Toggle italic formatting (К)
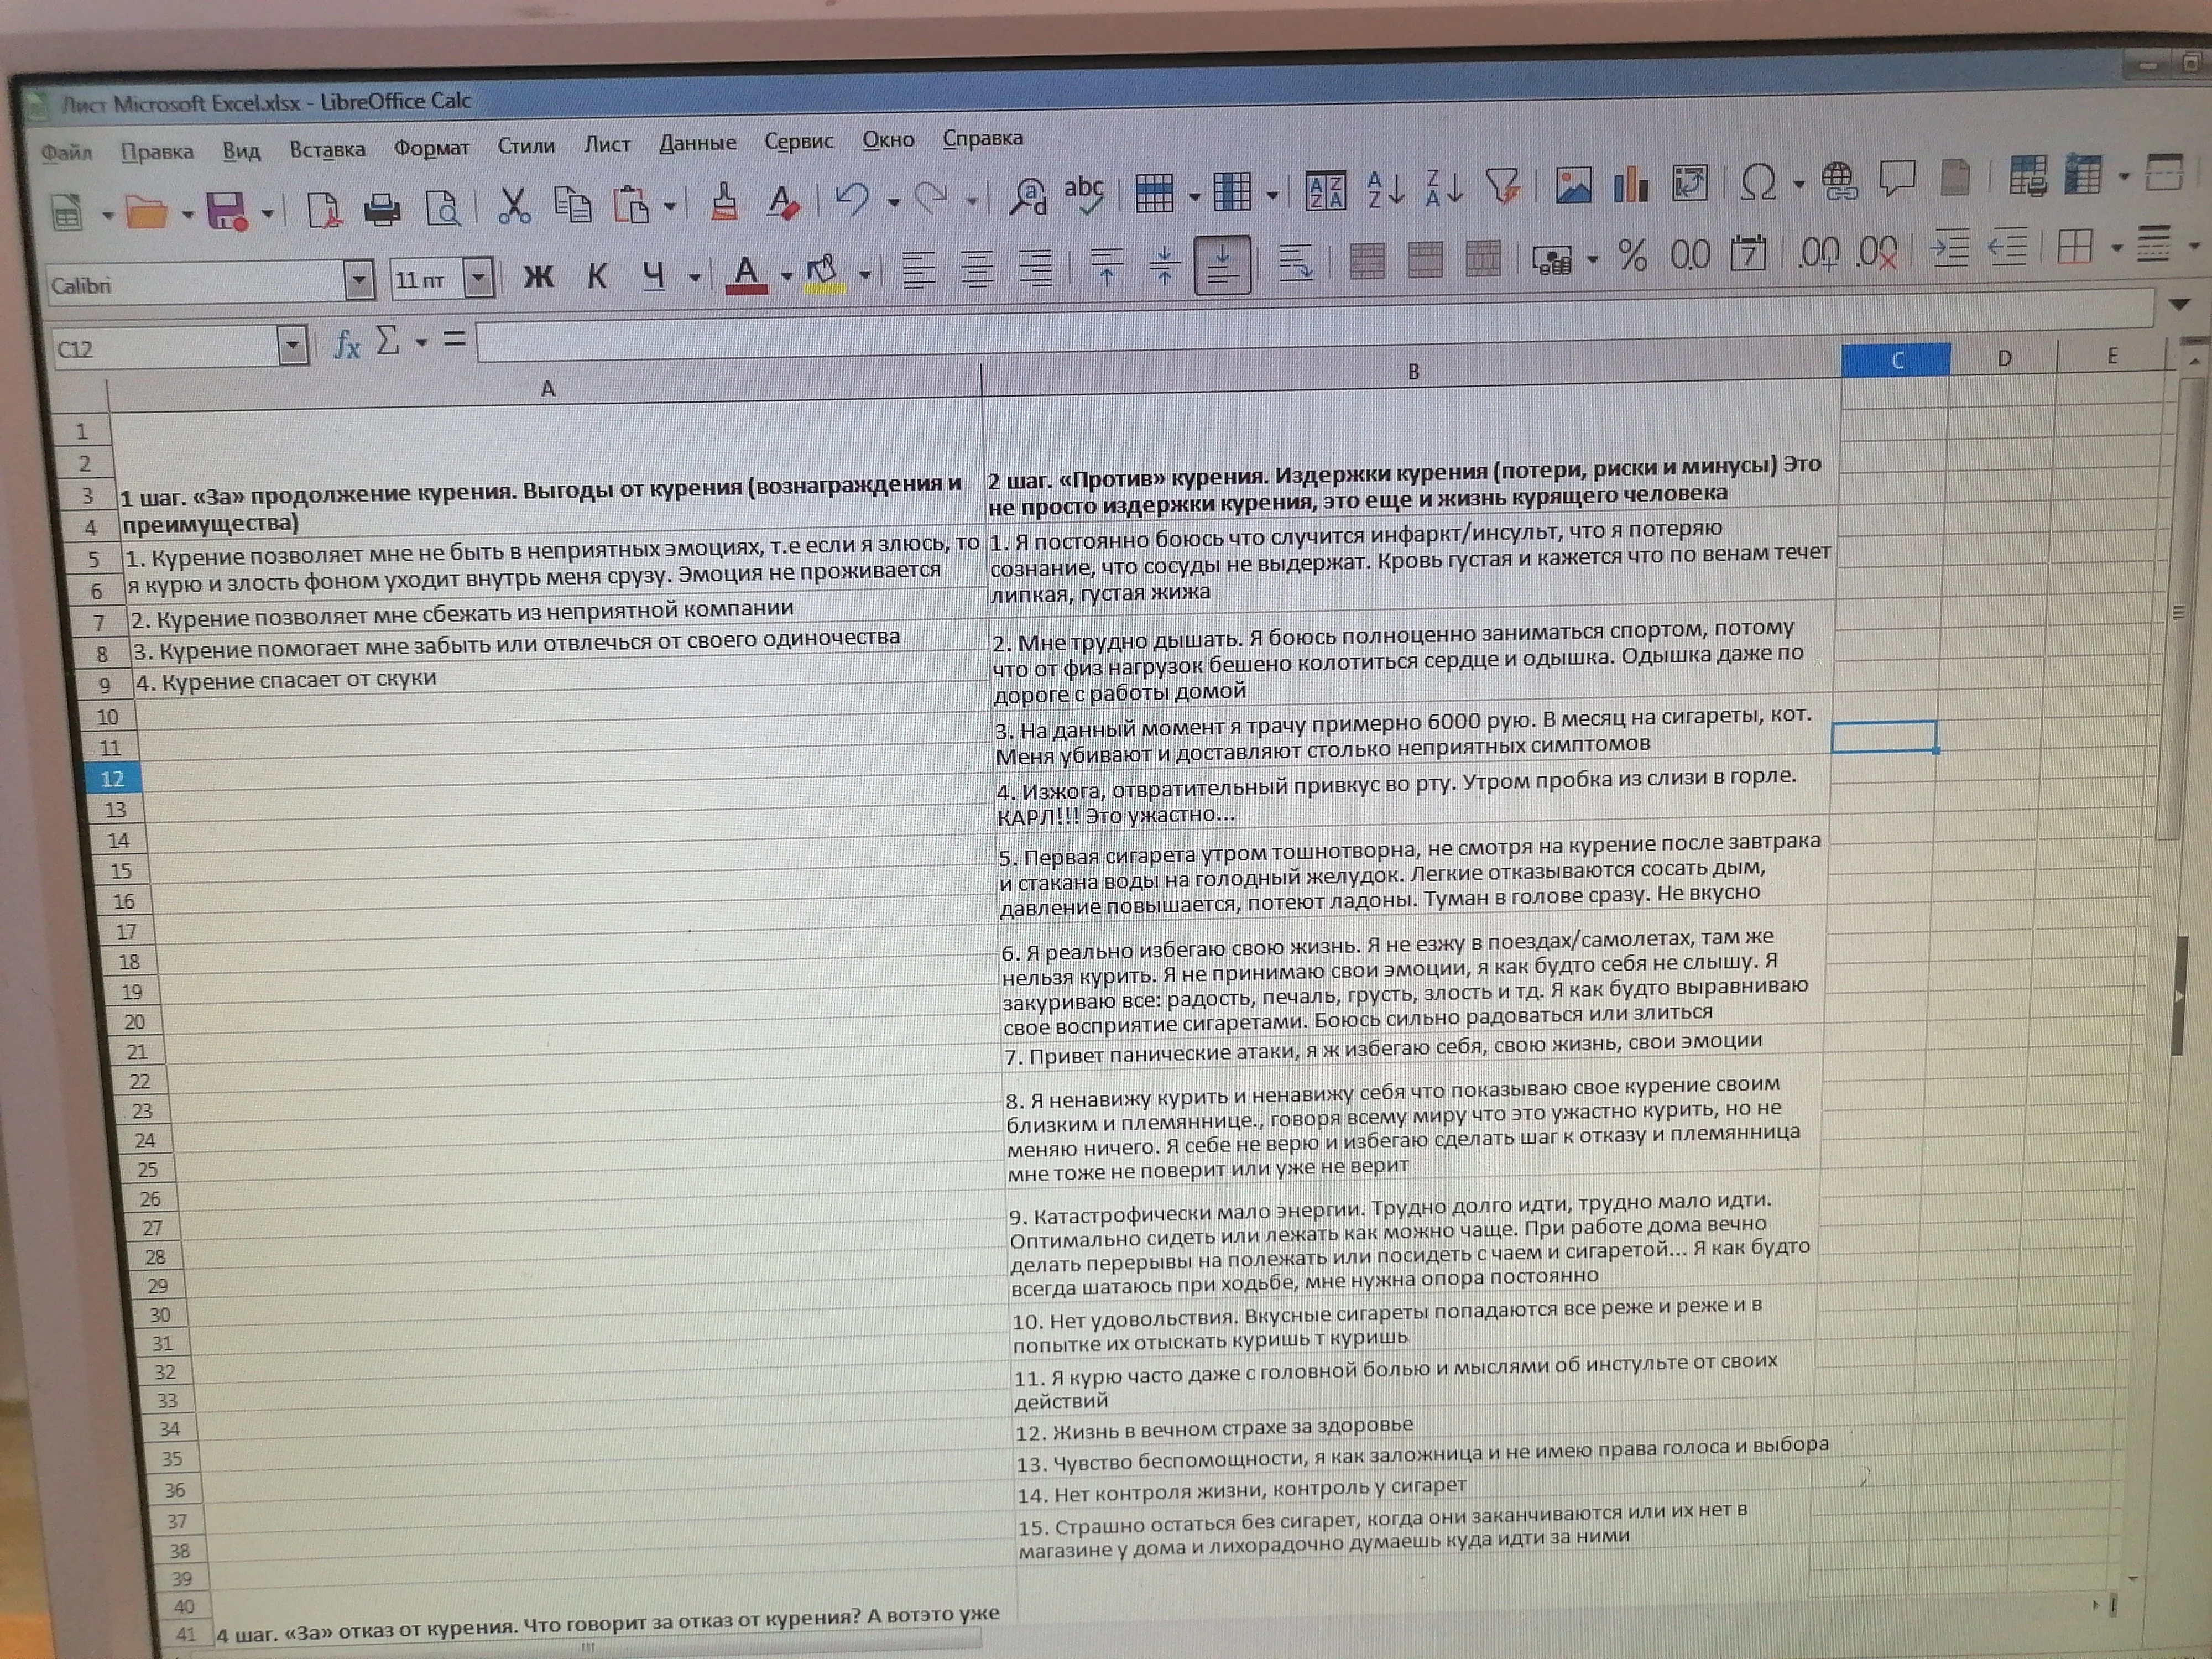 pyautogui.click(x=597, y=275)
